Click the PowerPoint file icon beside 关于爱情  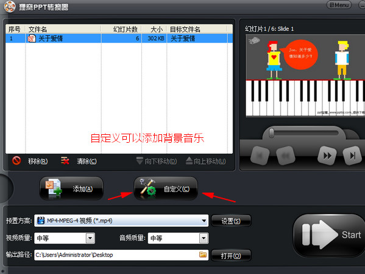(32, 38)
